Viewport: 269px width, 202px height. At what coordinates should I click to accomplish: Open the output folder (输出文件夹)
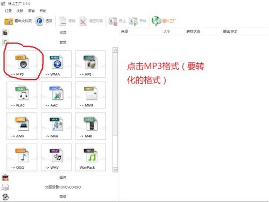[x=18, y=21]
